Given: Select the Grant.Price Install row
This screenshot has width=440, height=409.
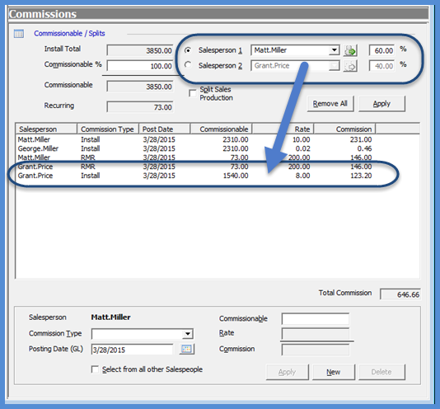Looking at the screenshot, I should (194, 176).
